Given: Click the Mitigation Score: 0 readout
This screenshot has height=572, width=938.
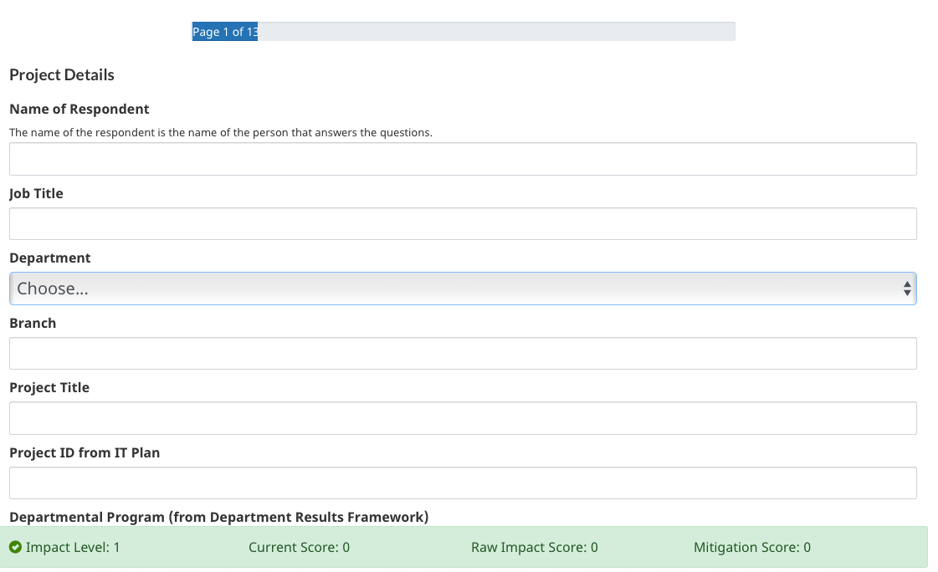Looking at the screenshot, I should pos(751,548).
